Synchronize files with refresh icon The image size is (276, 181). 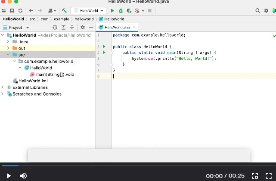point(20,11)
